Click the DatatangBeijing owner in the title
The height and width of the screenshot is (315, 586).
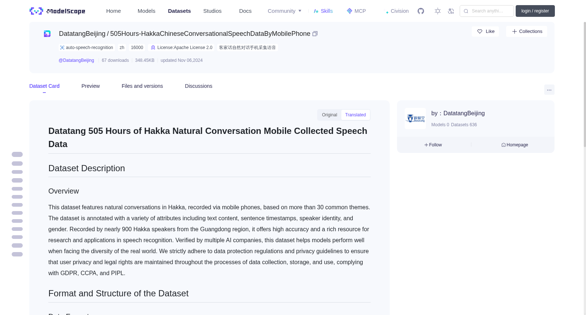point(82,34)
